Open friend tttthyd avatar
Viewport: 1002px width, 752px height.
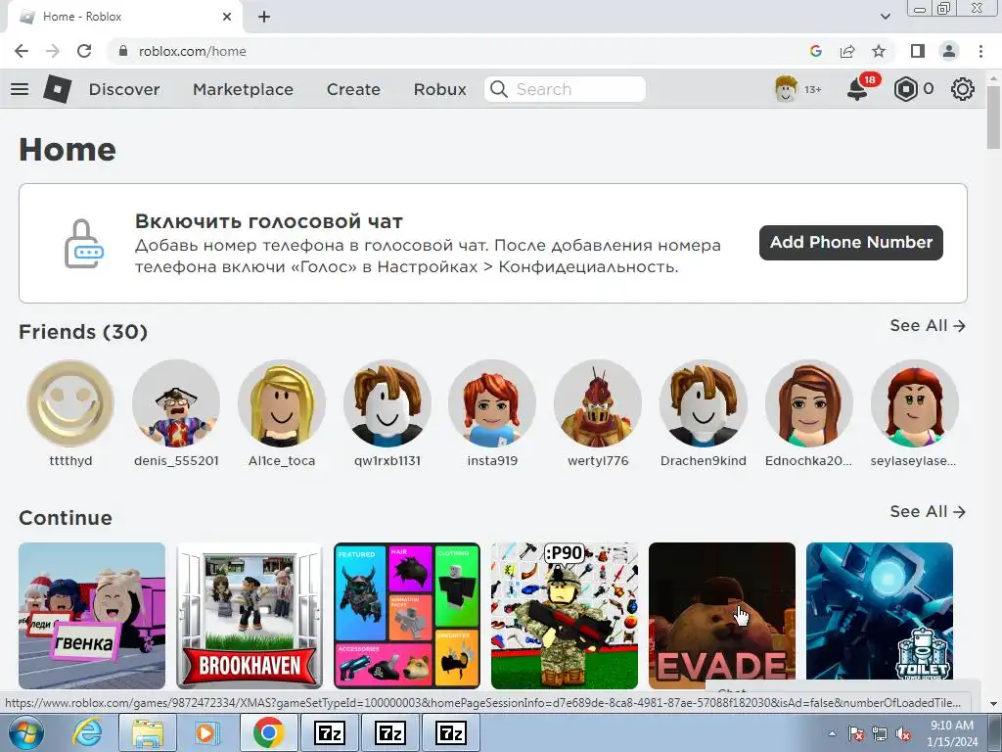[x=70, y=402]
